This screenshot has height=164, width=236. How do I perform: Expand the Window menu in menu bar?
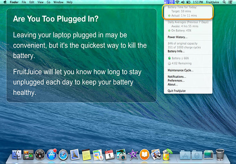[x=58, y=2]
